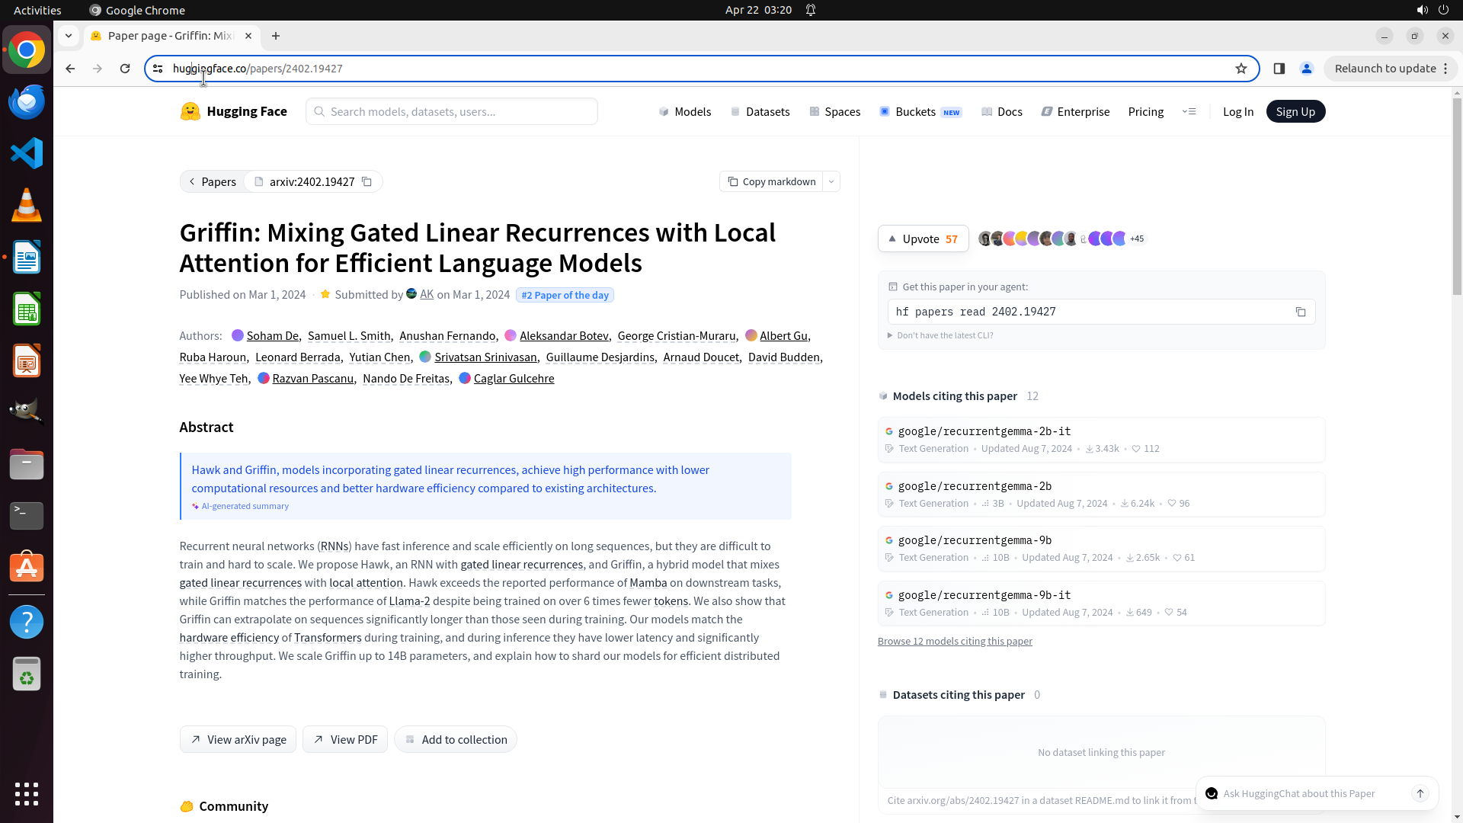Copy the hf papers read command
The width and height of the screenshot is (1463, 823).
[1301, 312]
